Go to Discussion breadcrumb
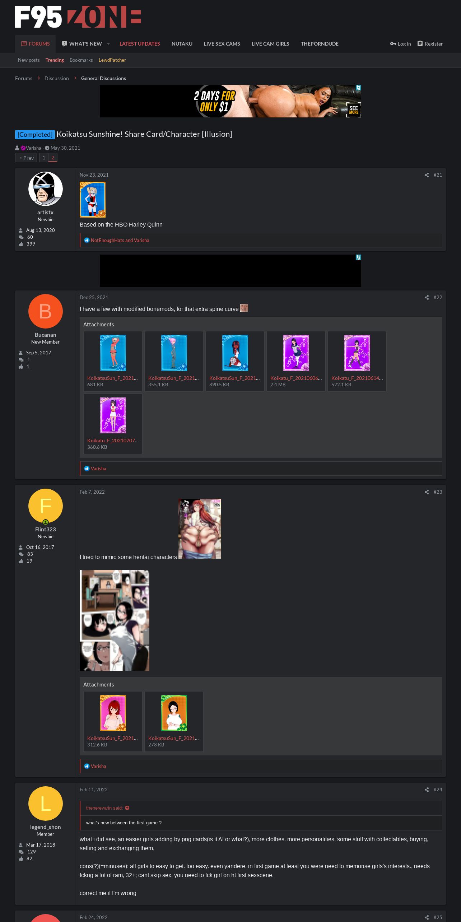The width and height of the screenshot is (461, 922). (57, 78)
